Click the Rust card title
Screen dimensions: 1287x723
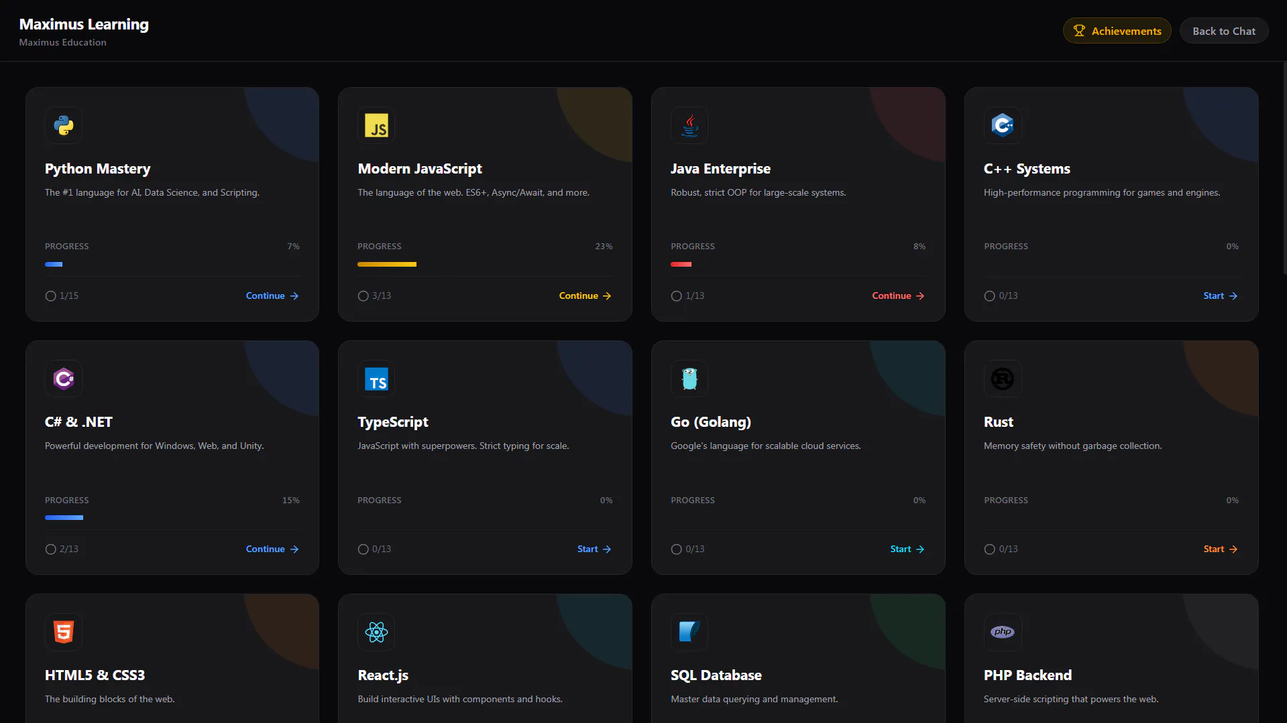999,422
